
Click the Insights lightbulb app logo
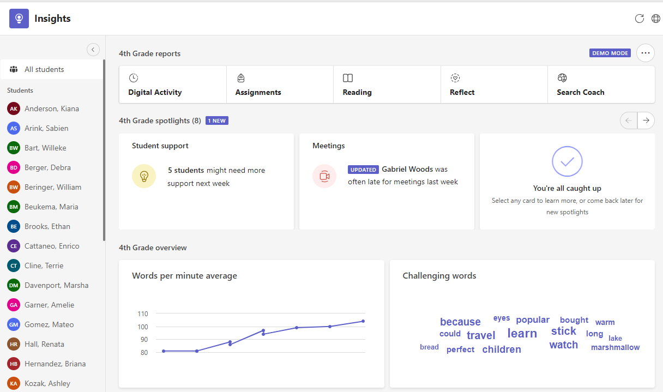19,19
